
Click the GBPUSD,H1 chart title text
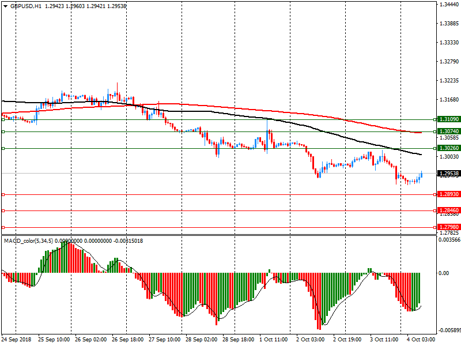pyautogui.click(x=27, y=5)
